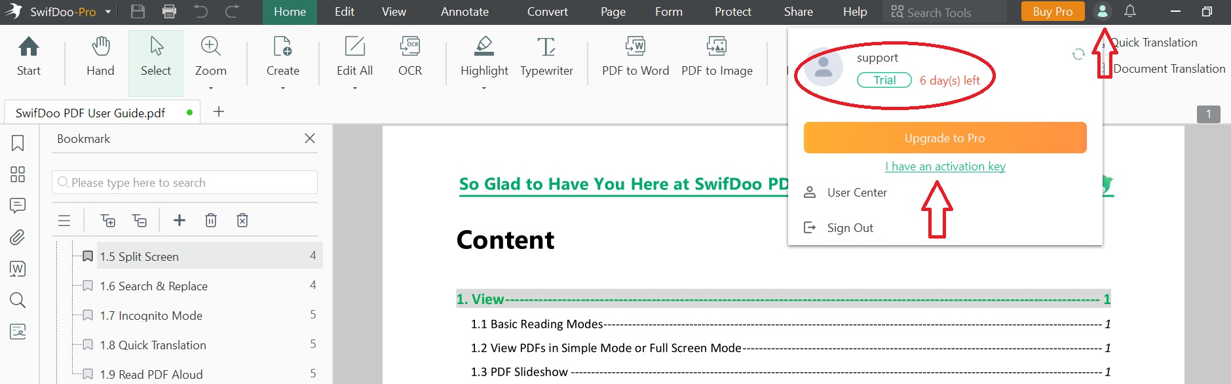Click Upgrade to Pro button
Viewport: 1231px width, 384px height.
(945, 138)
